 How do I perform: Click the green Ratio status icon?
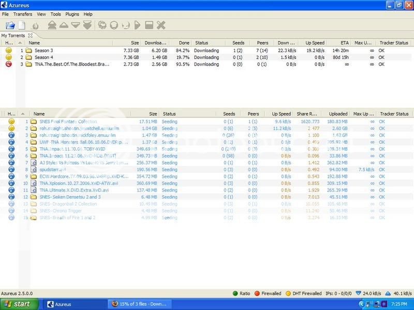click(235, 293)
